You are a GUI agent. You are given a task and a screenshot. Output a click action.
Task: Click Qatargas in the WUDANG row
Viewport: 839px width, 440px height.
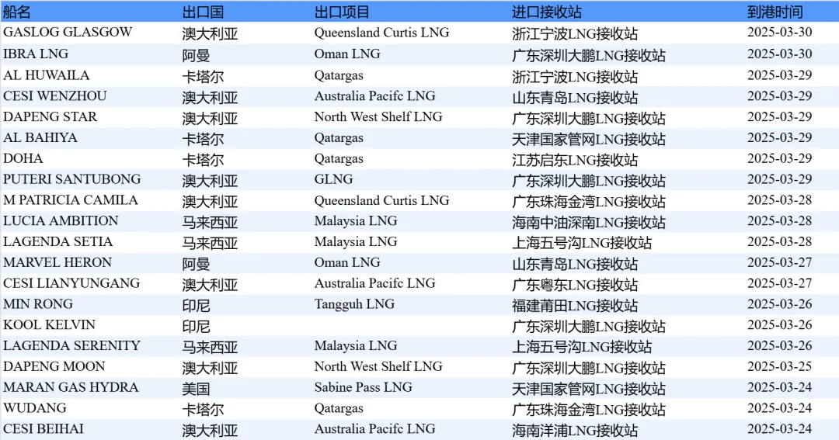click(x=339, y=409)
